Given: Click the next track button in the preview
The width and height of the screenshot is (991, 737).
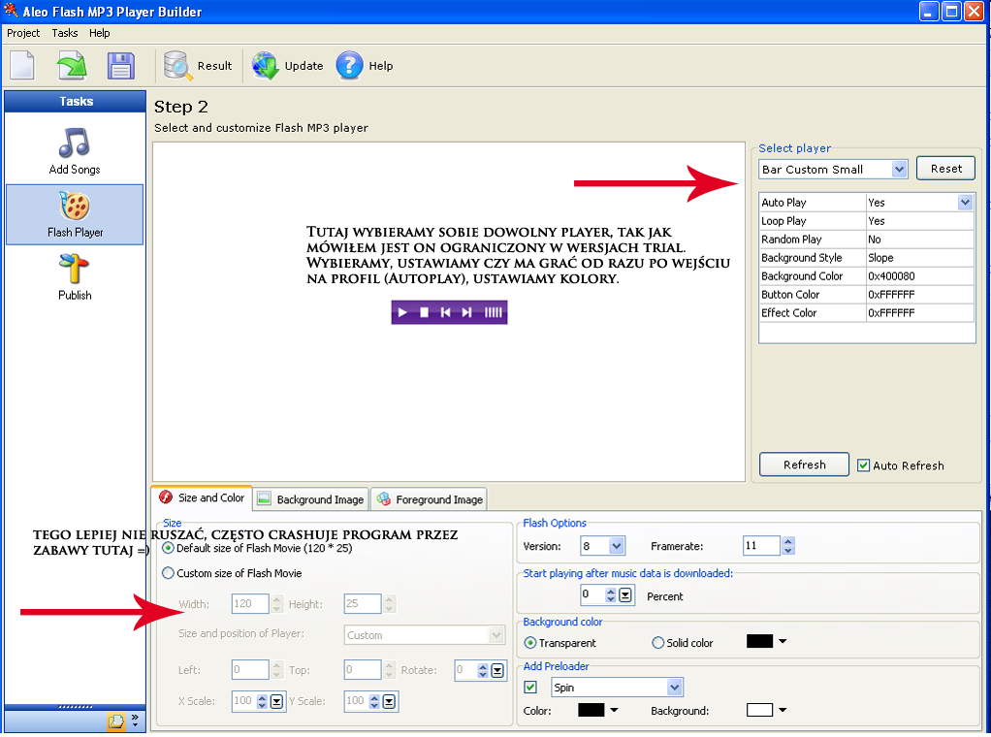Looking at the screenshot, I should click(x=467, y=312).
